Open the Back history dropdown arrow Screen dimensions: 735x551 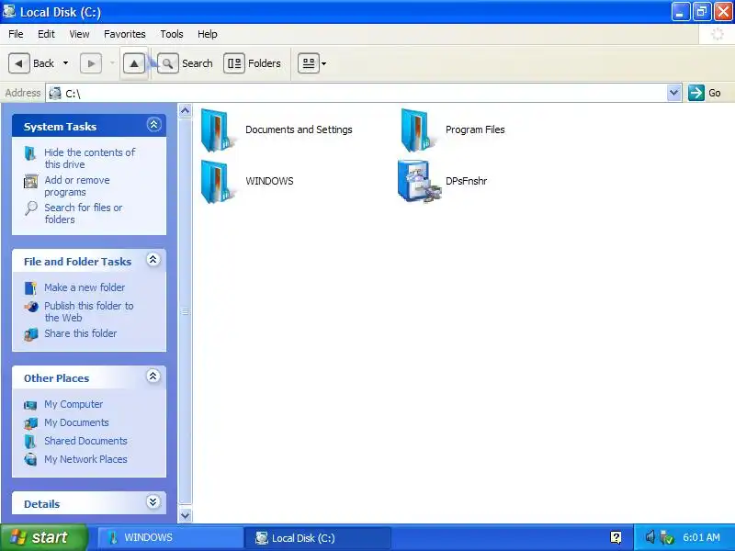(65, 63)
